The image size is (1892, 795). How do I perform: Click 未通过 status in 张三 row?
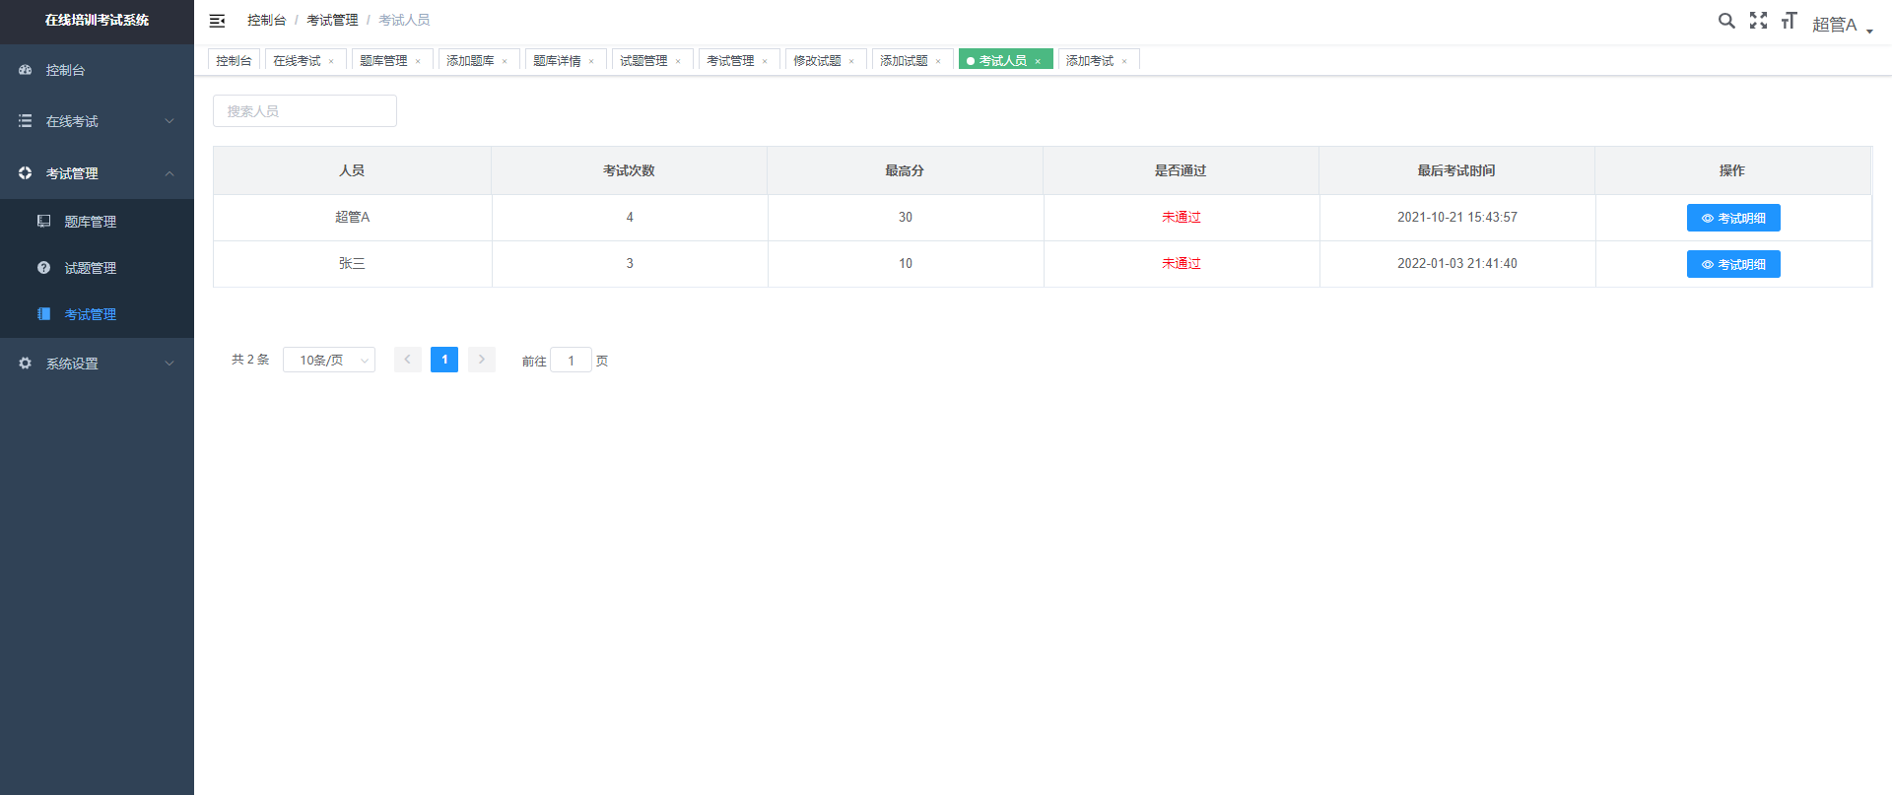(x=1181, y=263)
